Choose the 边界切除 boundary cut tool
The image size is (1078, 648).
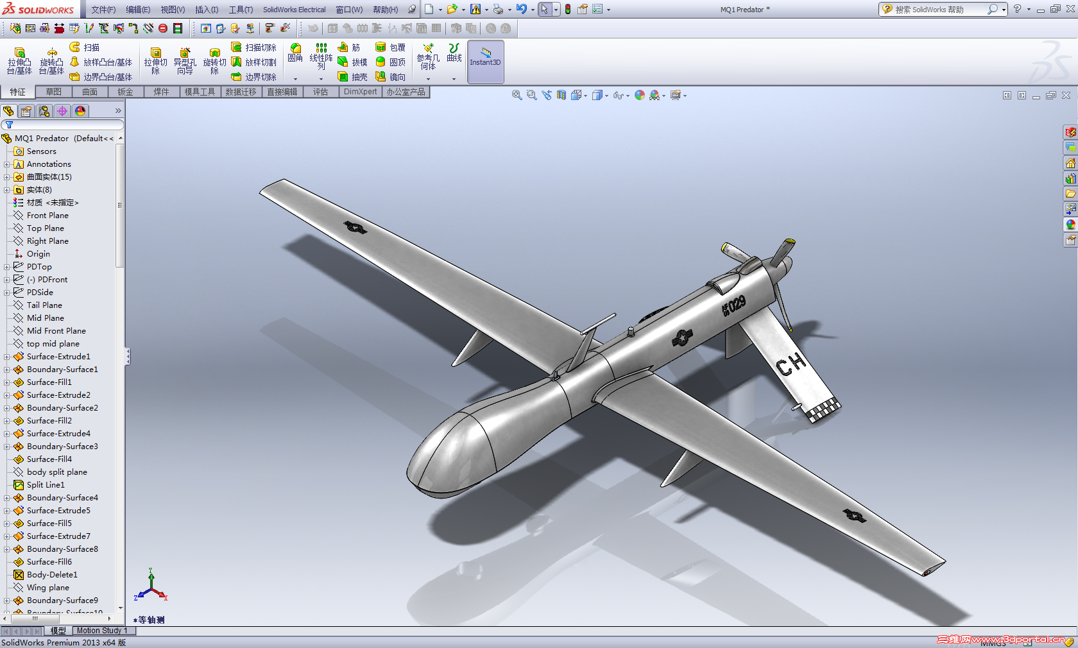point(254,77)
